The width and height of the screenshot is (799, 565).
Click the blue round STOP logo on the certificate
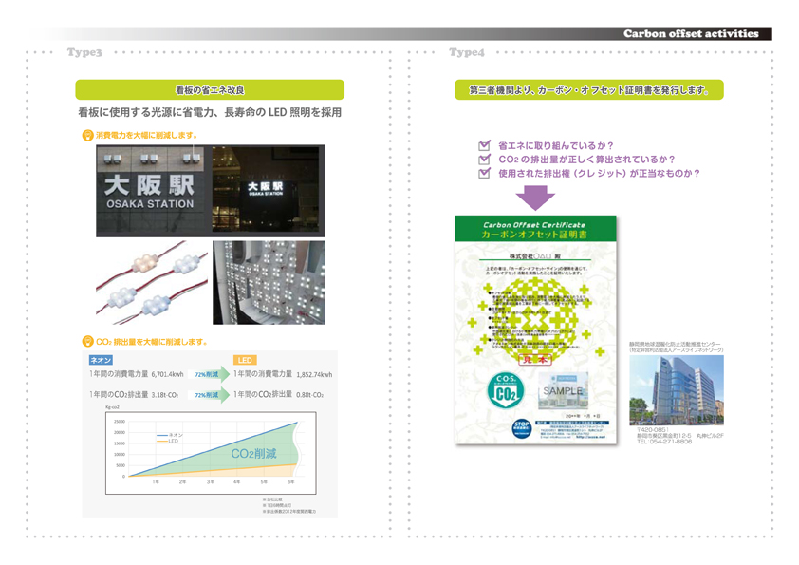pos(521,428)
